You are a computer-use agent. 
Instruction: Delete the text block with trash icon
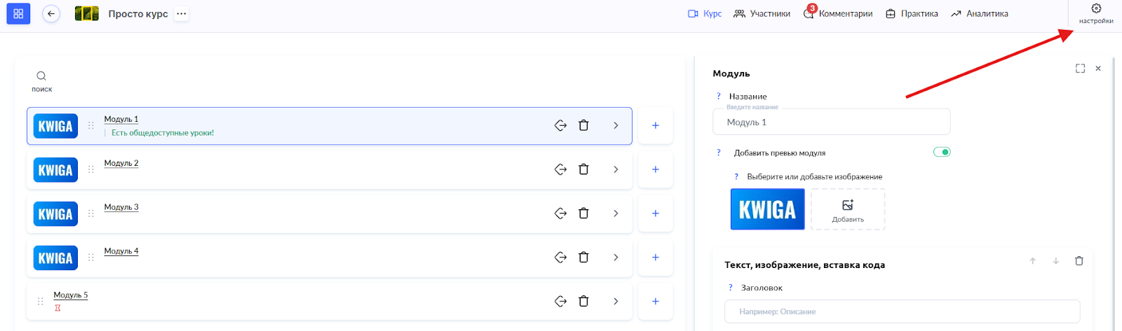pos(1079,261)
